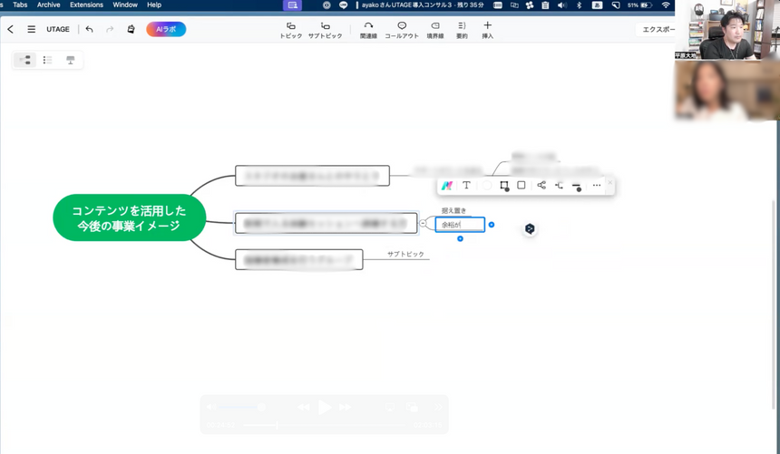Click the share-like structure icon in floating toolbar
This screenshot has height=454, width=780.
541,185
